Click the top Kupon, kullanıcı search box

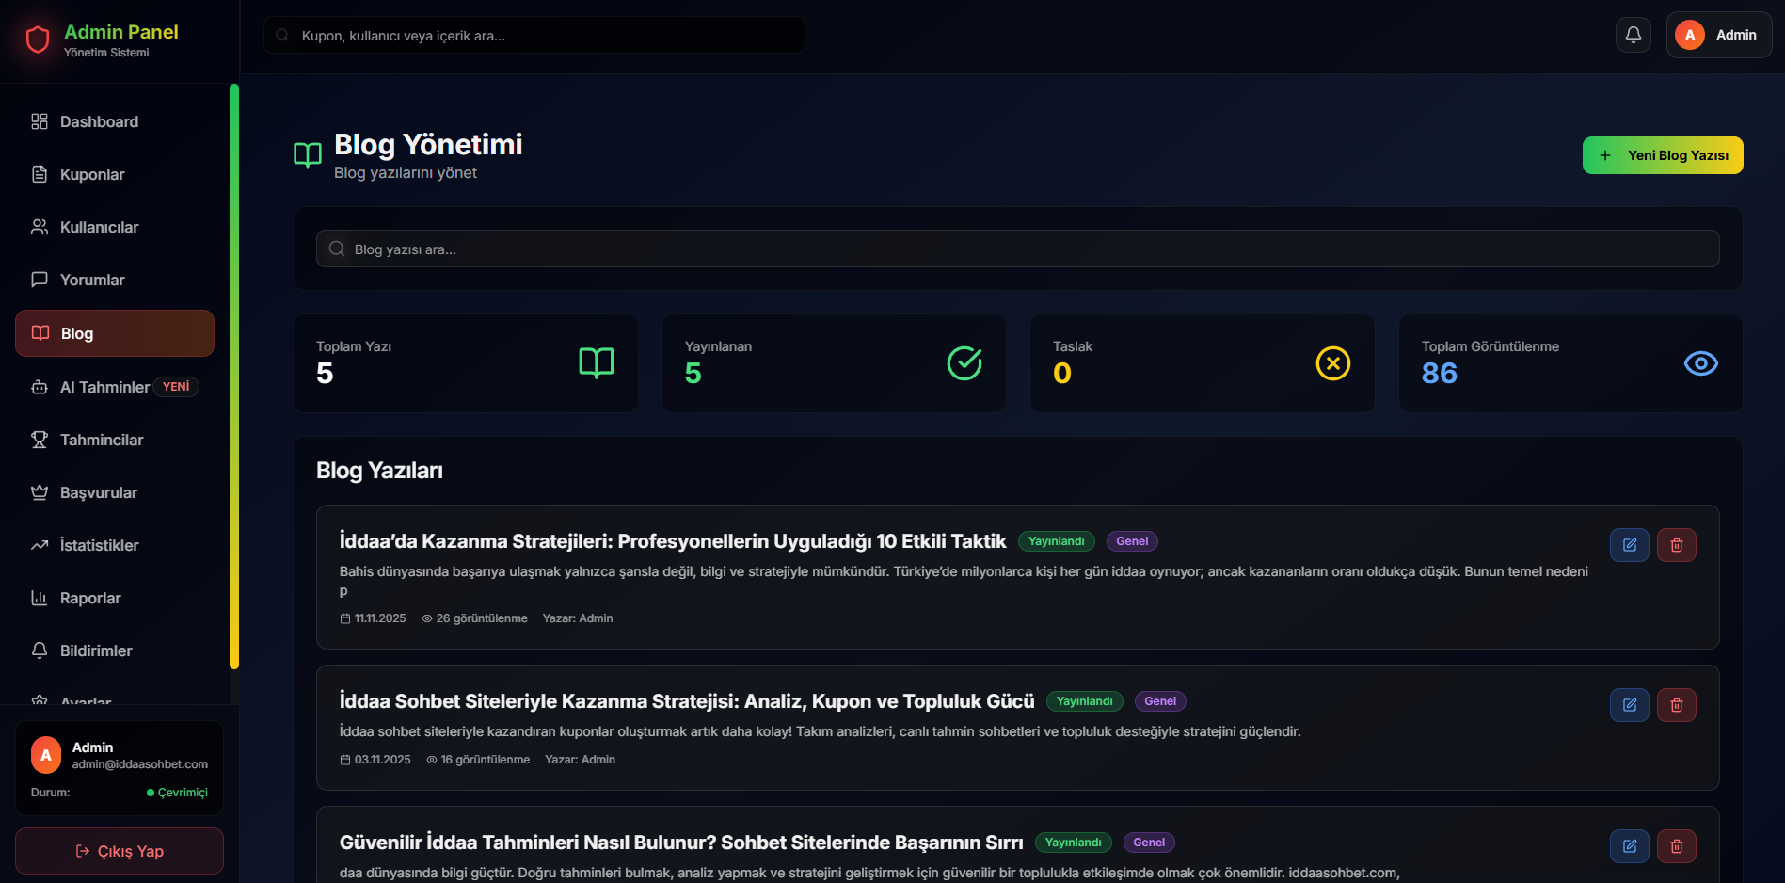[534, 36]
